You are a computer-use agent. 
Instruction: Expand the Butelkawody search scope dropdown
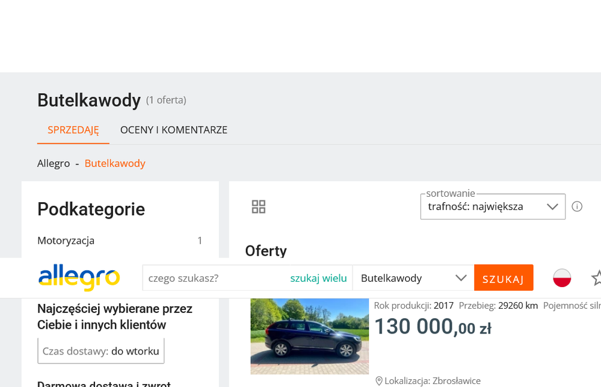coord(413,278)
